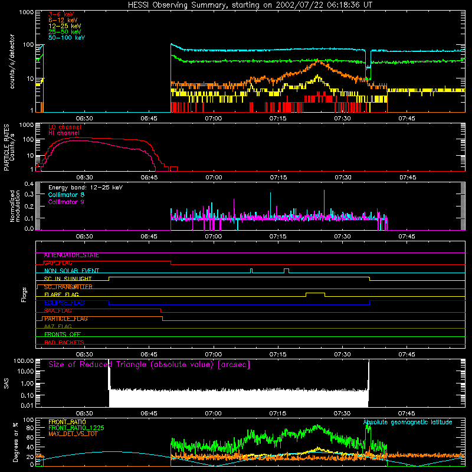Click the 0.01 tick on SAS axis
Viewport: 472px width, 472px height.
[27, 405]
